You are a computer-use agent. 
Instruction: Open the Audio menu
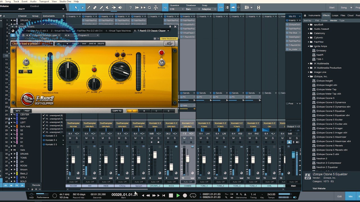(33, 1)
